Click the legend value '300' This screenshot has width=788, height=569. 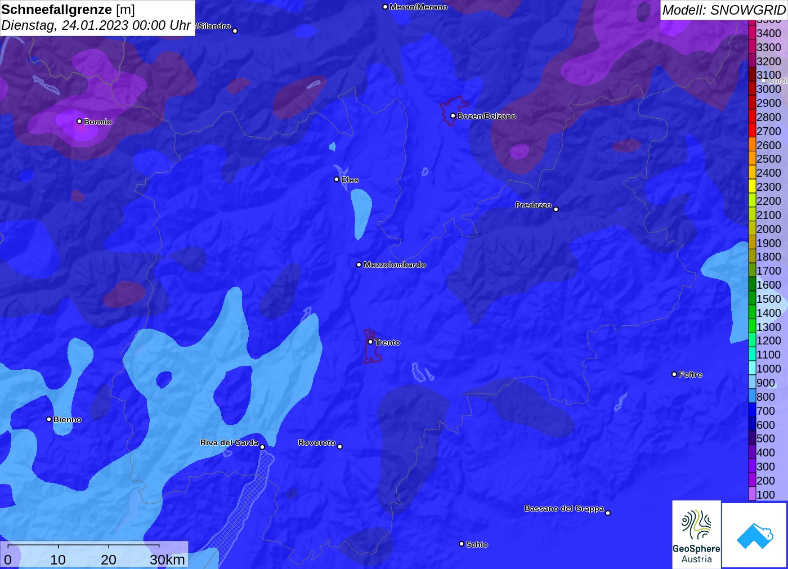pos(766,467)
